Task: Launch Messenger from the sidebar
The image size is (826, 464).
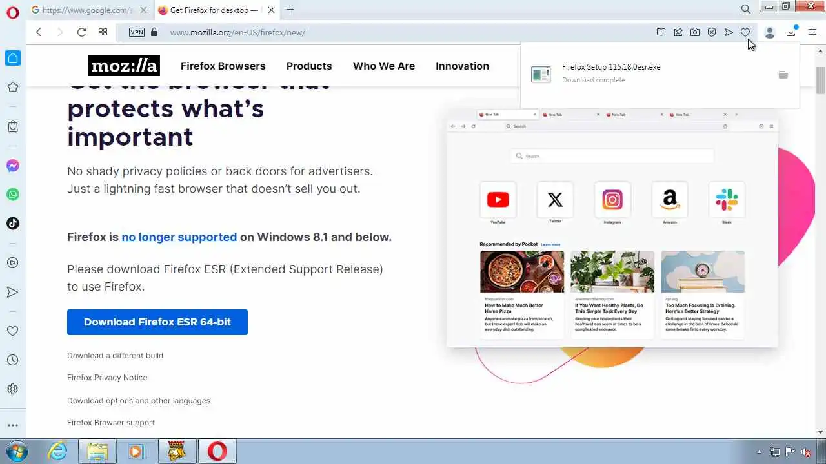Action: pos(13,166)
